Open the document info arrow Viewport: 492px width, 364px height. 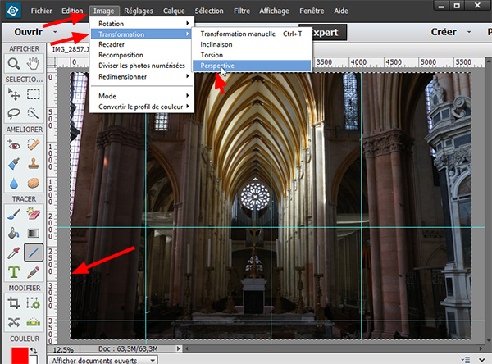[179, 348]
